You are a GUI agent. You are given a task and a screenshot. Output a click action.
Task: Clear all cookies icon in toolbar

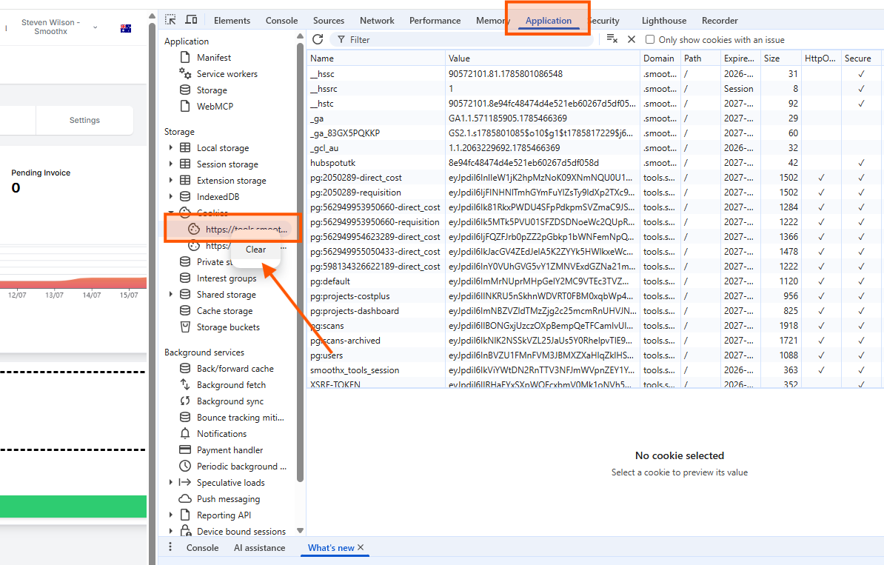coord(612,39)
